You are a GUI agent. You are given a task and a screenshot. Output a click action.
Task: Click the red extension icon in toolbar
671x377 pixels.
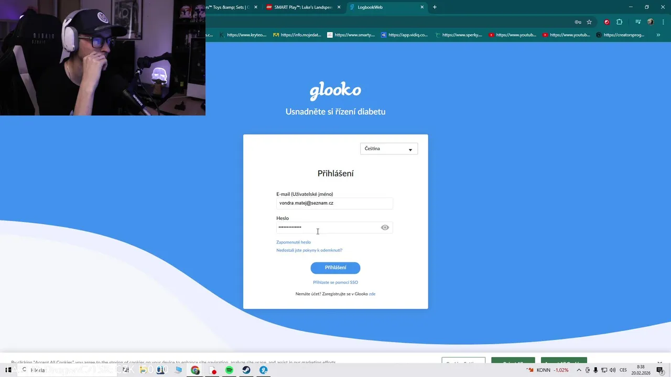[x=607, y=22]
